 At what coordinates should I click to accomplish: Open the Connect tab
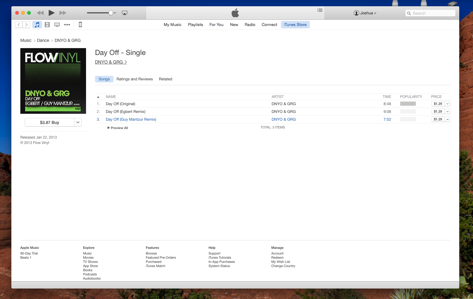point(269,25)
